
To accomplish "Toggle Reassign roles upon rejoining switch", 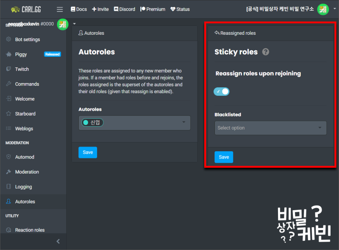I will tap(221, 92).
